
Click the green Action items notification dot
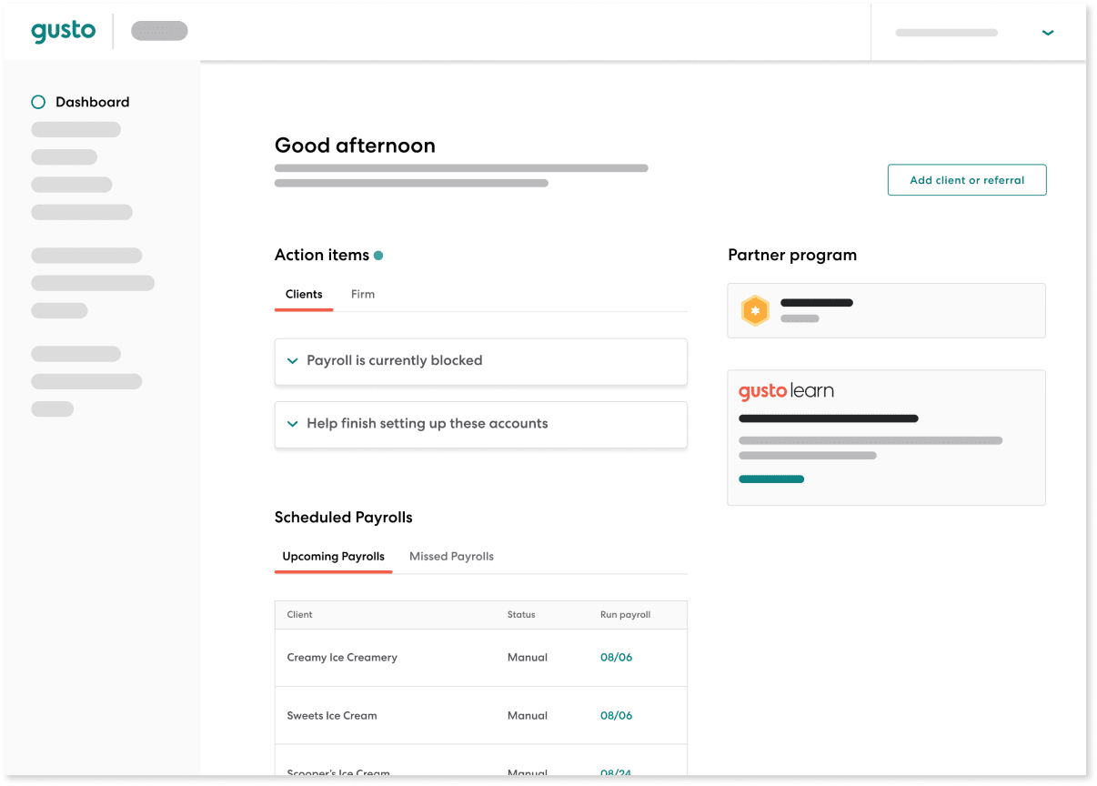(378, 256)
